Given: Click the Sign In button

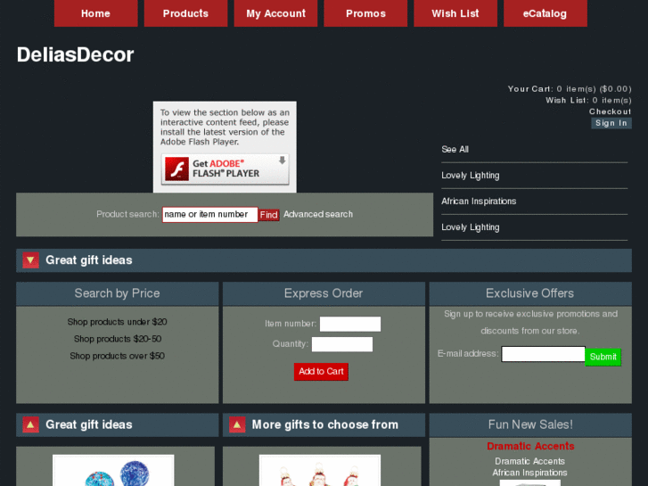Looking at the screenshot, I should (x=611, y=123).
